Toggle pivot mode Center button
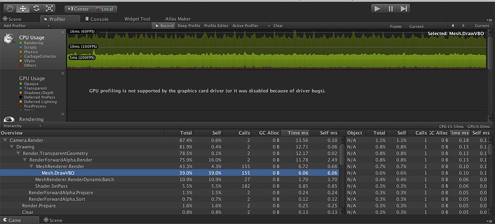 (77, 9)
